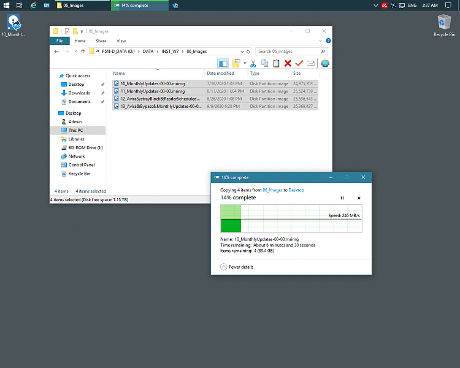Select 10_MonthlyUpdates-00-00.mrimg in the file list
This screenshot has width=460, height=368.
click(215, 83)
